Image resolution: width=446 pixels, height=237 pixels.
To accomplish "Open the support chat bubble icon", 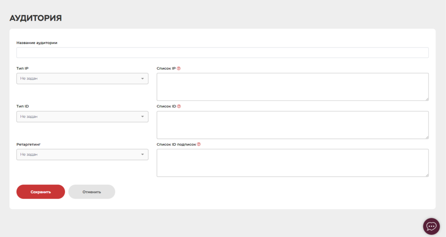I will click(431, 226).
